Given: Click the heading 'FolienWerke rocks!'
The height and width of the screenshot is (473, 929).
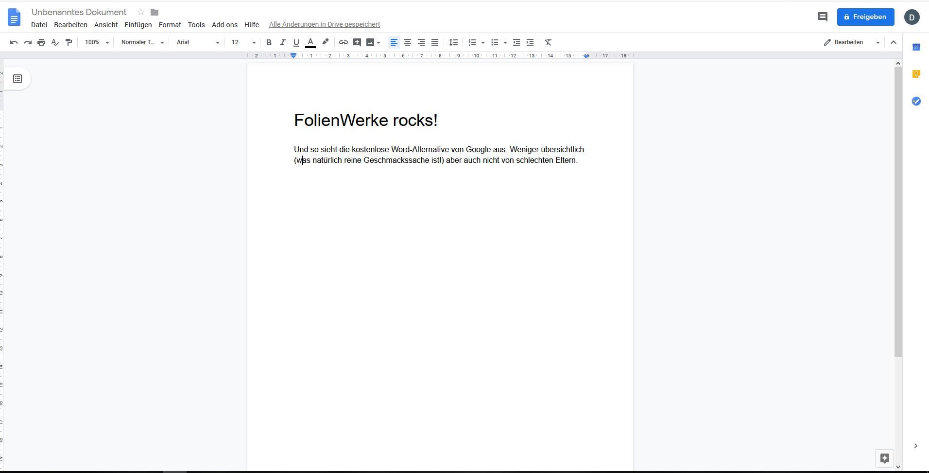Looking at the screenshot, I should coord(365,120).
